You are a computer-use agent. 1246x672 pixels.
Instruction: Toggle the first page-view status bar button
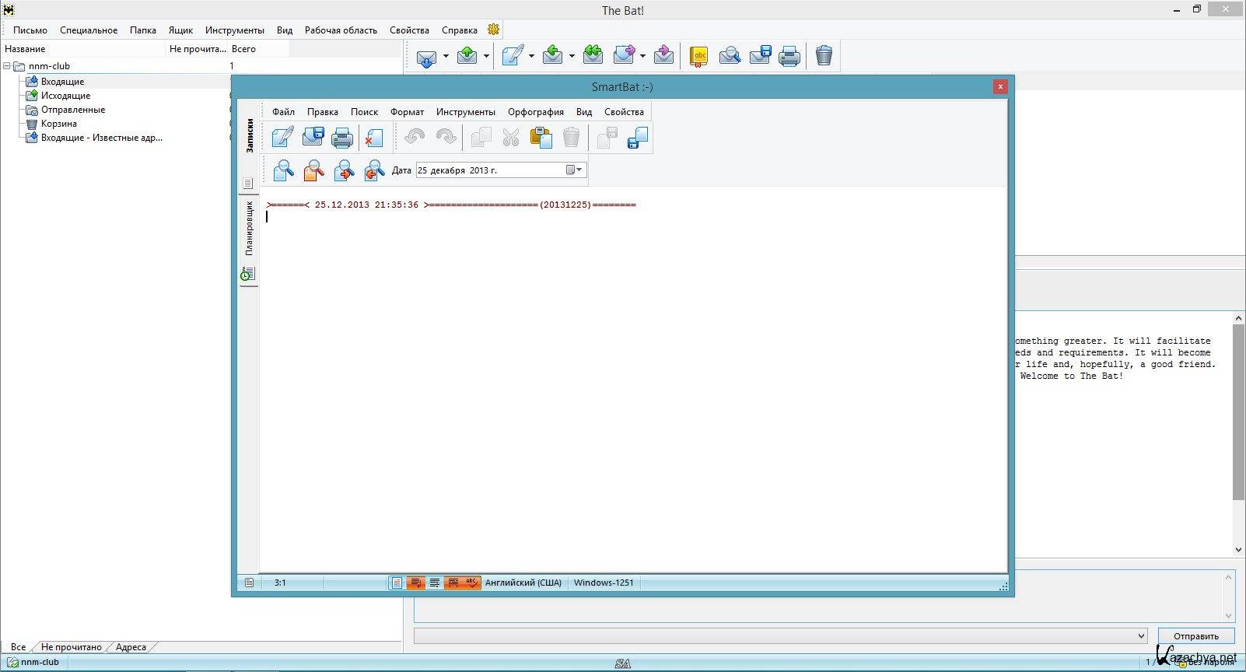coord(397,583)
